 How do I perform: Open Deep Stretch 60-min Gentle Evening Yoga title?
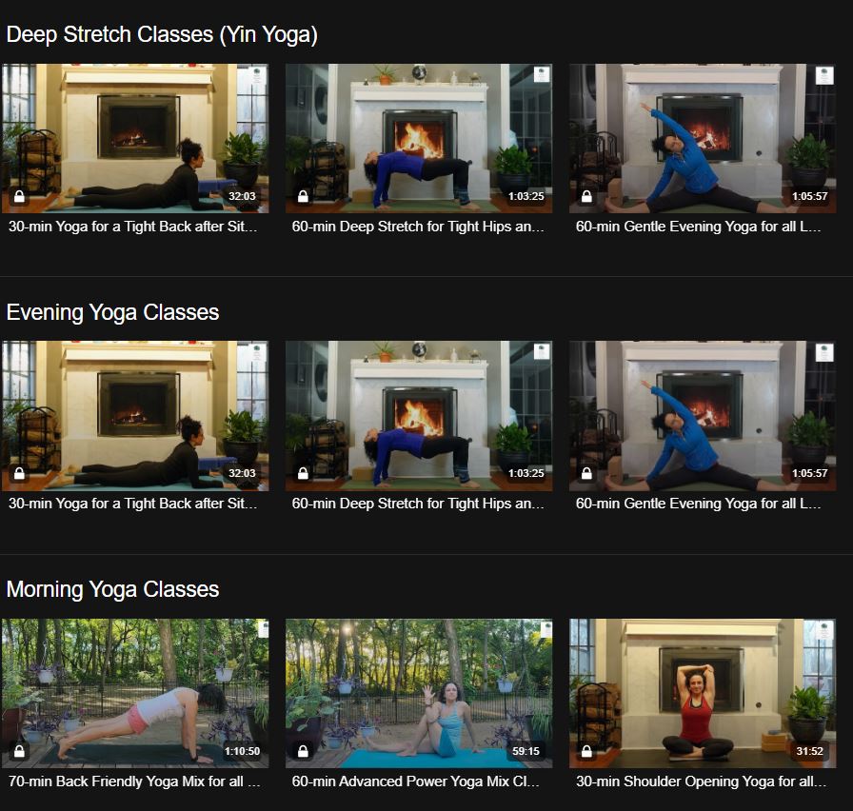click(x=698, y=227)
